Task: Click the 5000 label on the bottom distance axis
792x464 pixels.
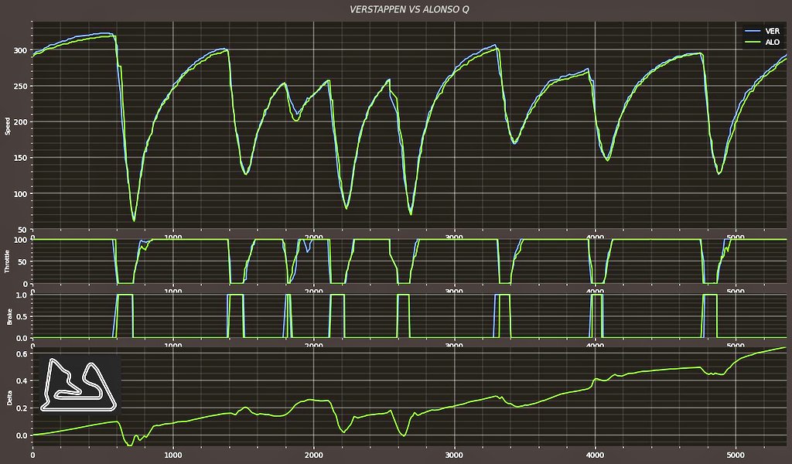Action: pos(736,455)
